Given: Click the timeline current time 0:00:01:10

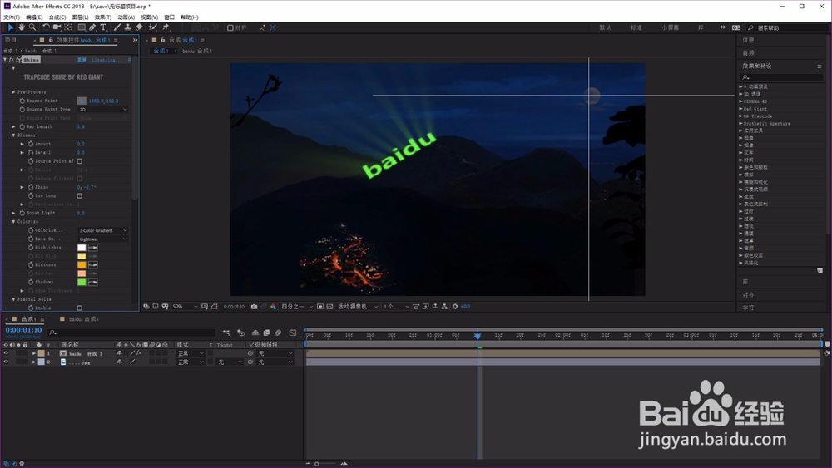Looking at the screenshot, I should pyautogui.click(x=23, y=330).
